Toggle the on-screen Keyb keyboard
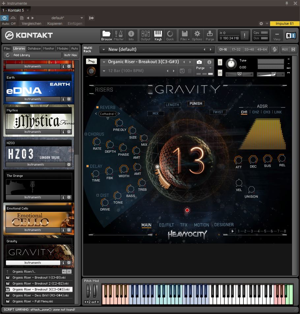Viewport: 300px width, 314px height. point(158,35)
